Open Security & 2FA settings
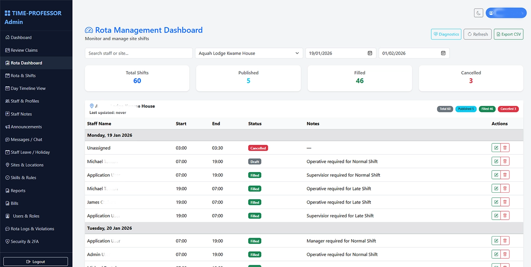 tap(26, 241)
